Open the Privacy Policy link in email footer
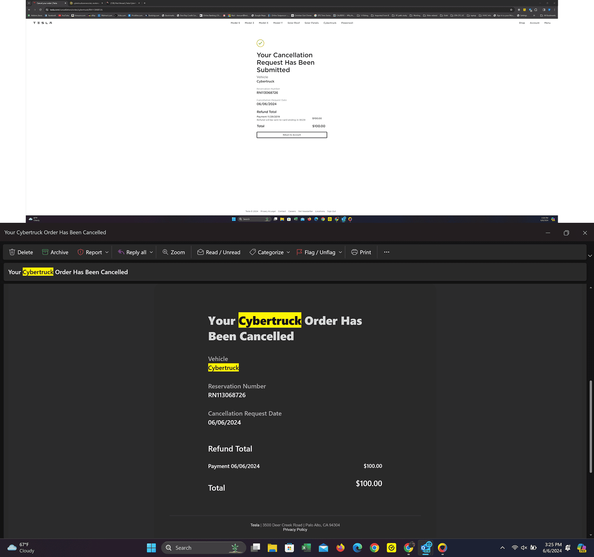This screenshot has height=557, width=594. pos(295,529)
